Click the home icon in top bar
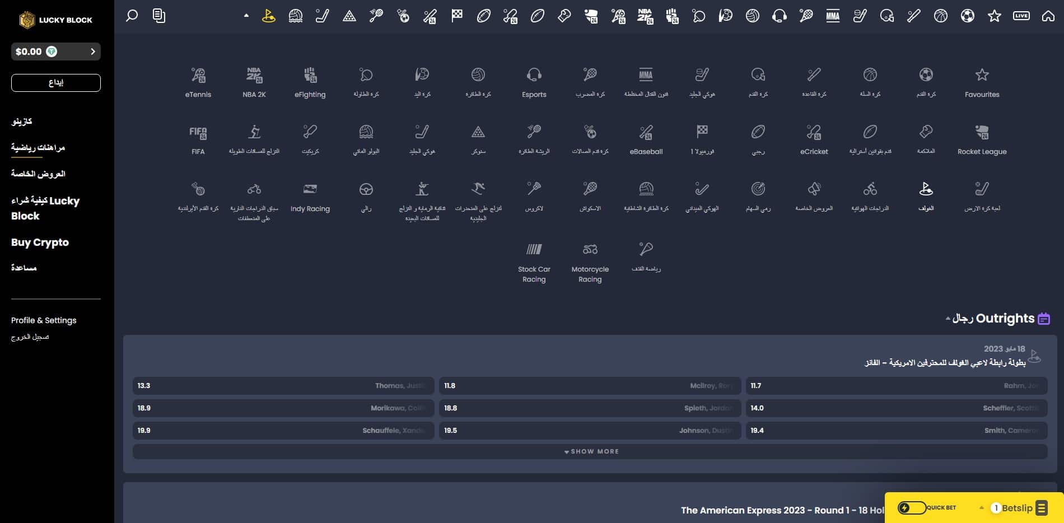This screenshot has height=523, width=1064. 1048,16
